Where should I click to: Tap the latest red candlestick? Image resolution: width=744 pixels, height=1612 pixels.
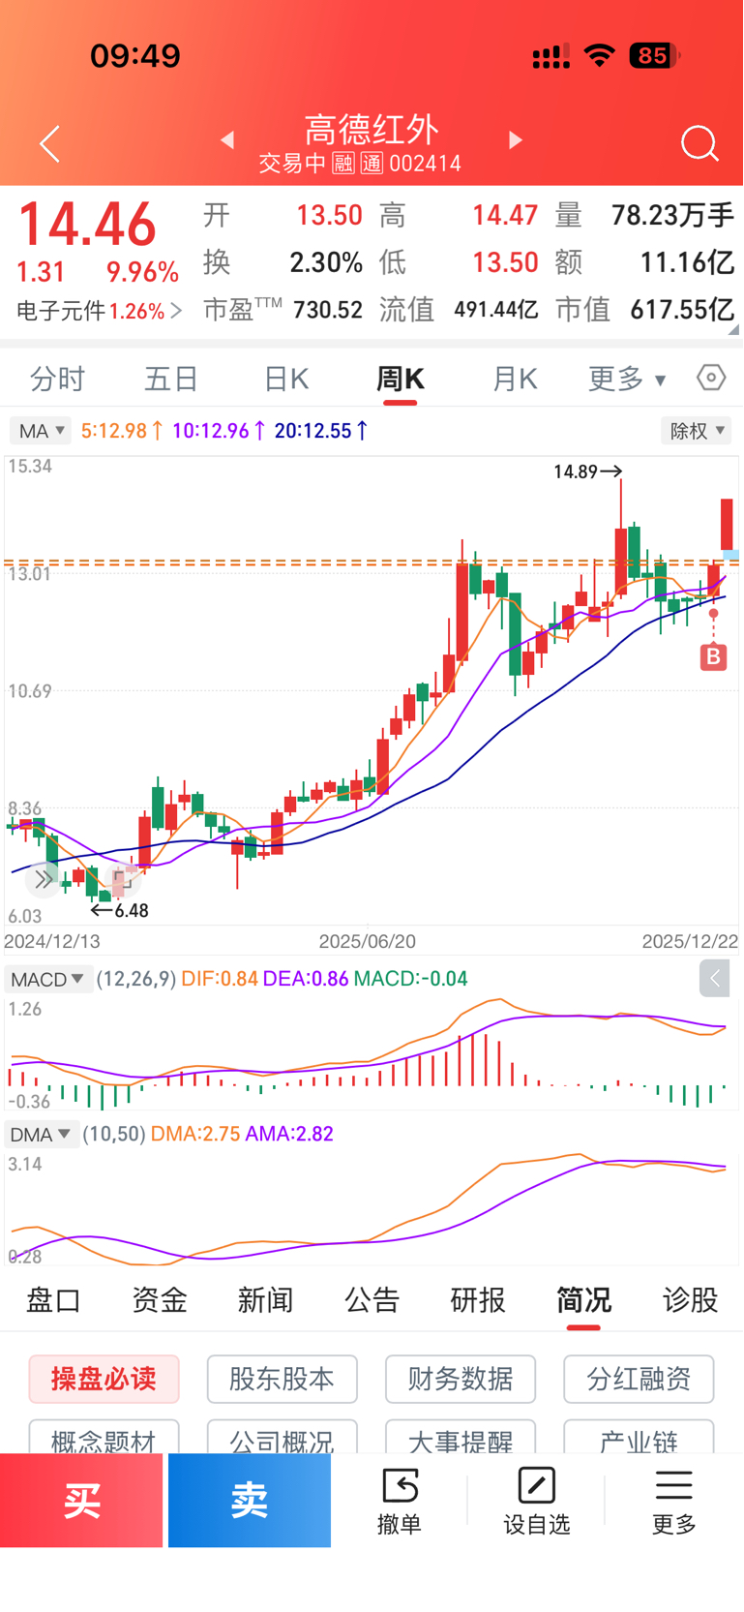point(727,524)
